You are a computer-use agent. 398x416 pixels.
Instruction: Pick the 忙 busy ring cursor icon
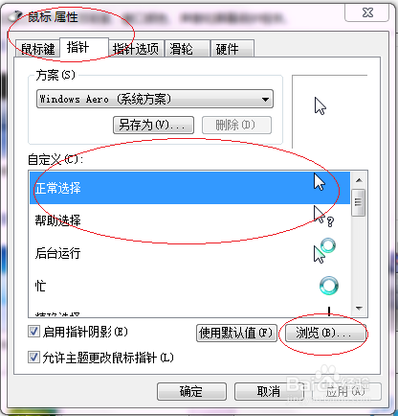329,286
